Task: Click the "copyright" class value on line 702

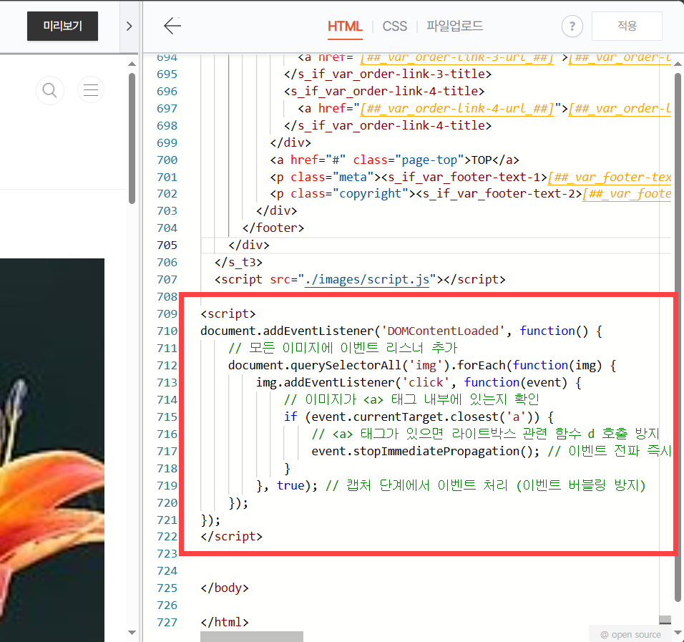Action: (x=371, y=194)
